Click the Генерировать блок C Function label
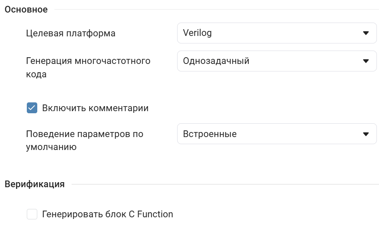 click(x=107, y=214)
